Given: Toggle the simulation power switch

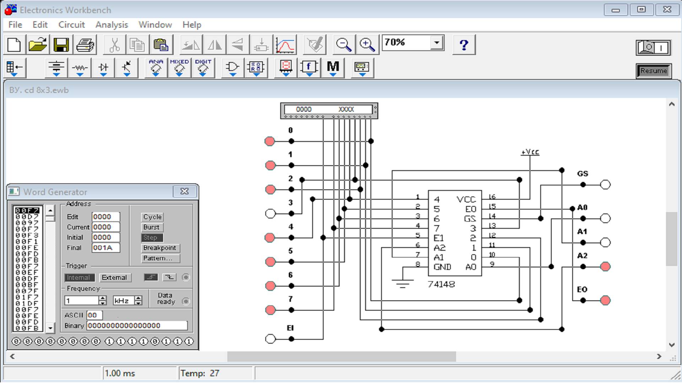Looking at the screenshot, I should (x=653, y=48).
